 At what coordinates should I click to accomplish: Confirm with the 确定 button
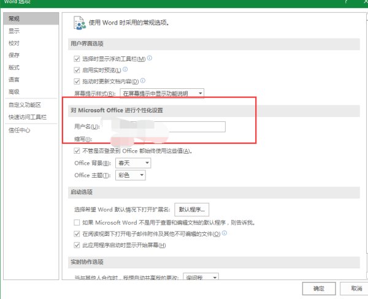point(319,289)
